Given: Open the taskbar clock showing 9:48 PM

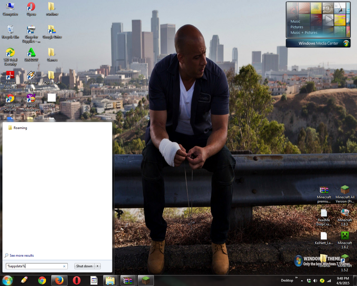Looking at the screenshot, I should 343,281.
